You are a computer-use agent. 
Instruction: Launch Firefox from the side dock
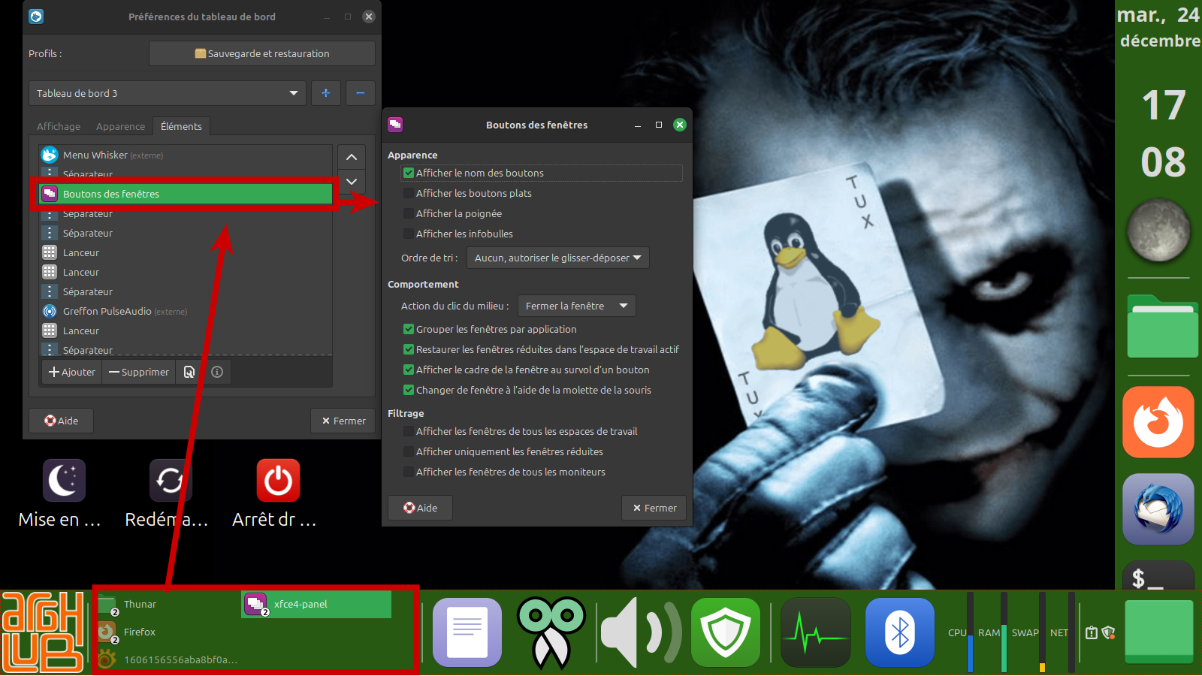click(x=1158, y=422)
